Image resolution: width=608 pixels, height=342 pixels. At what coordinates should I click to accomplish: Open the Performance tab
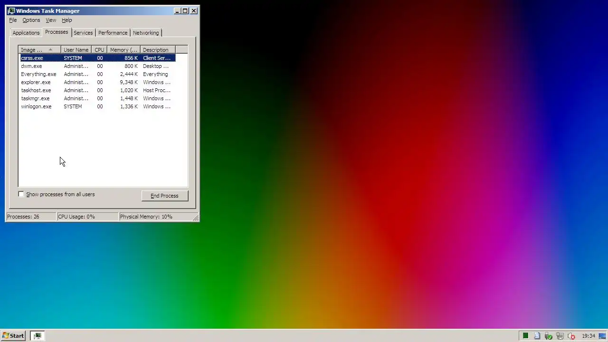coord(113,33)
